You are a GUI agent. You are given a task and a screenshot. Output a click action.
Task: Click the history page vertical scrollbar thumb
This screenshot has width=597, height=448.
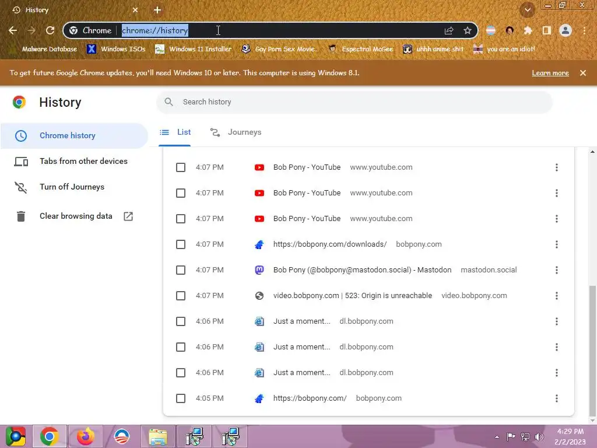[592, 351]
